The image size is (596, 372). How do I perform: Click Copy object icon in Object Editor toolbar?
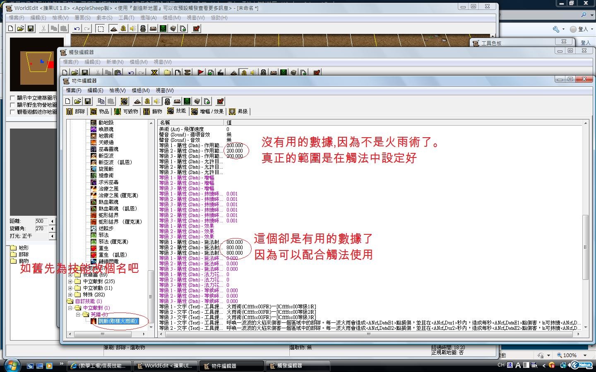[101, 101]
